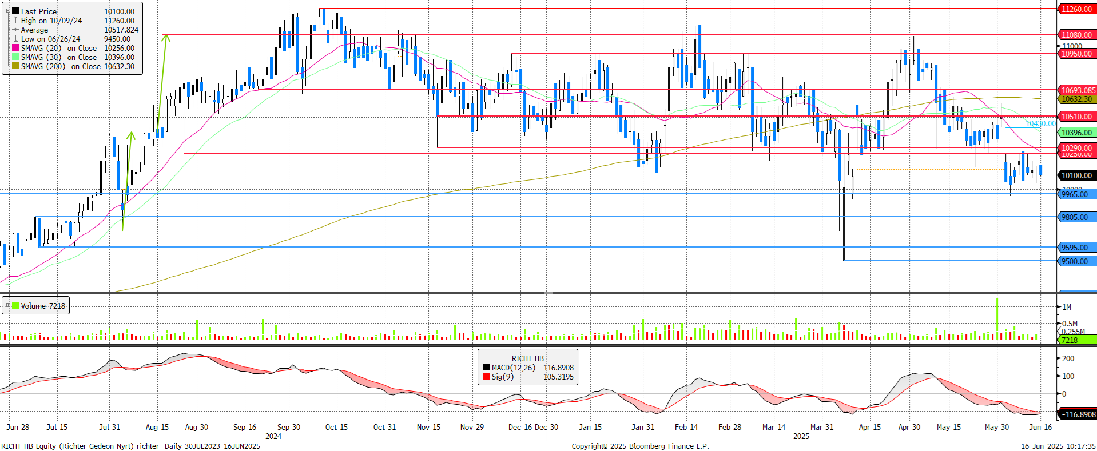This screenshot has height=451, width=1097.
Task: Select the 'Last Price' legend label
Action: pyautogui.click(x=39, y=11)
